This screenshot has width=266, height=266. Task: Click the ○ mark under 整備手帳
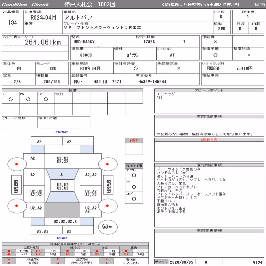point(215,55)
